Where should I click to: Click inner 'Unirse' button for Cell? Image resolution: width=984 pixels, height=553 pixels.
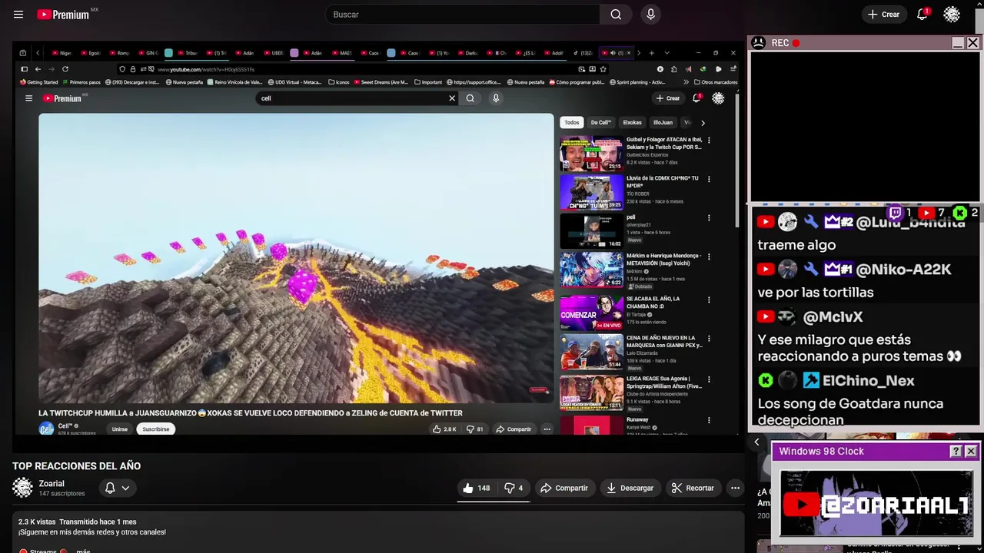point(120,429)
